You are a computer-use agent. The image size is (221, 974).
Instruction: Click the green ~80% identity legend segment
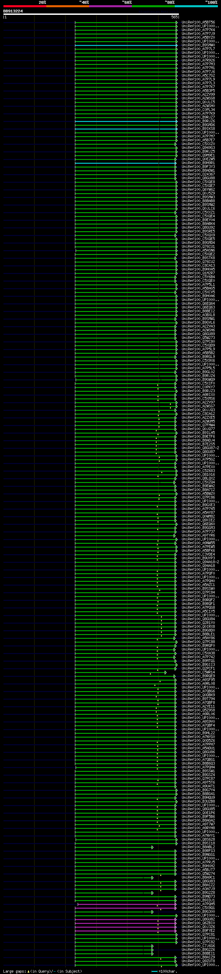click(153, 6)
